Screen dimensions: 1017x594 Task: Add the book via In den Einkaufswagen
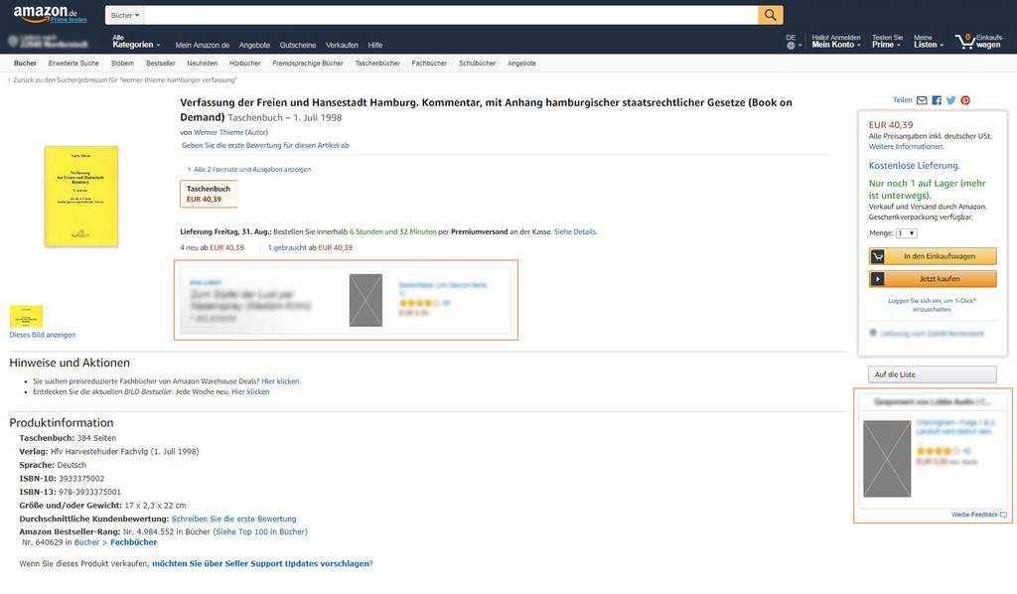tap(933, 256)
